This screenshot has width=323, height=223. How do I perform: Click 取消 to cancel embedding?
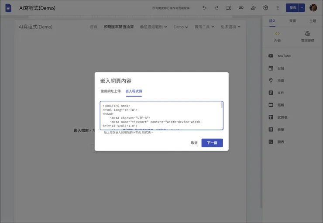click(194, 143)
